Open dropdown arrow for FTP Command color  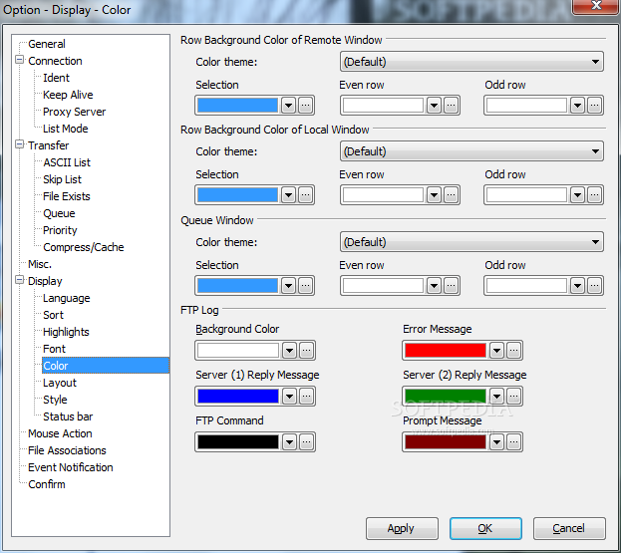[x=290, y=441]
